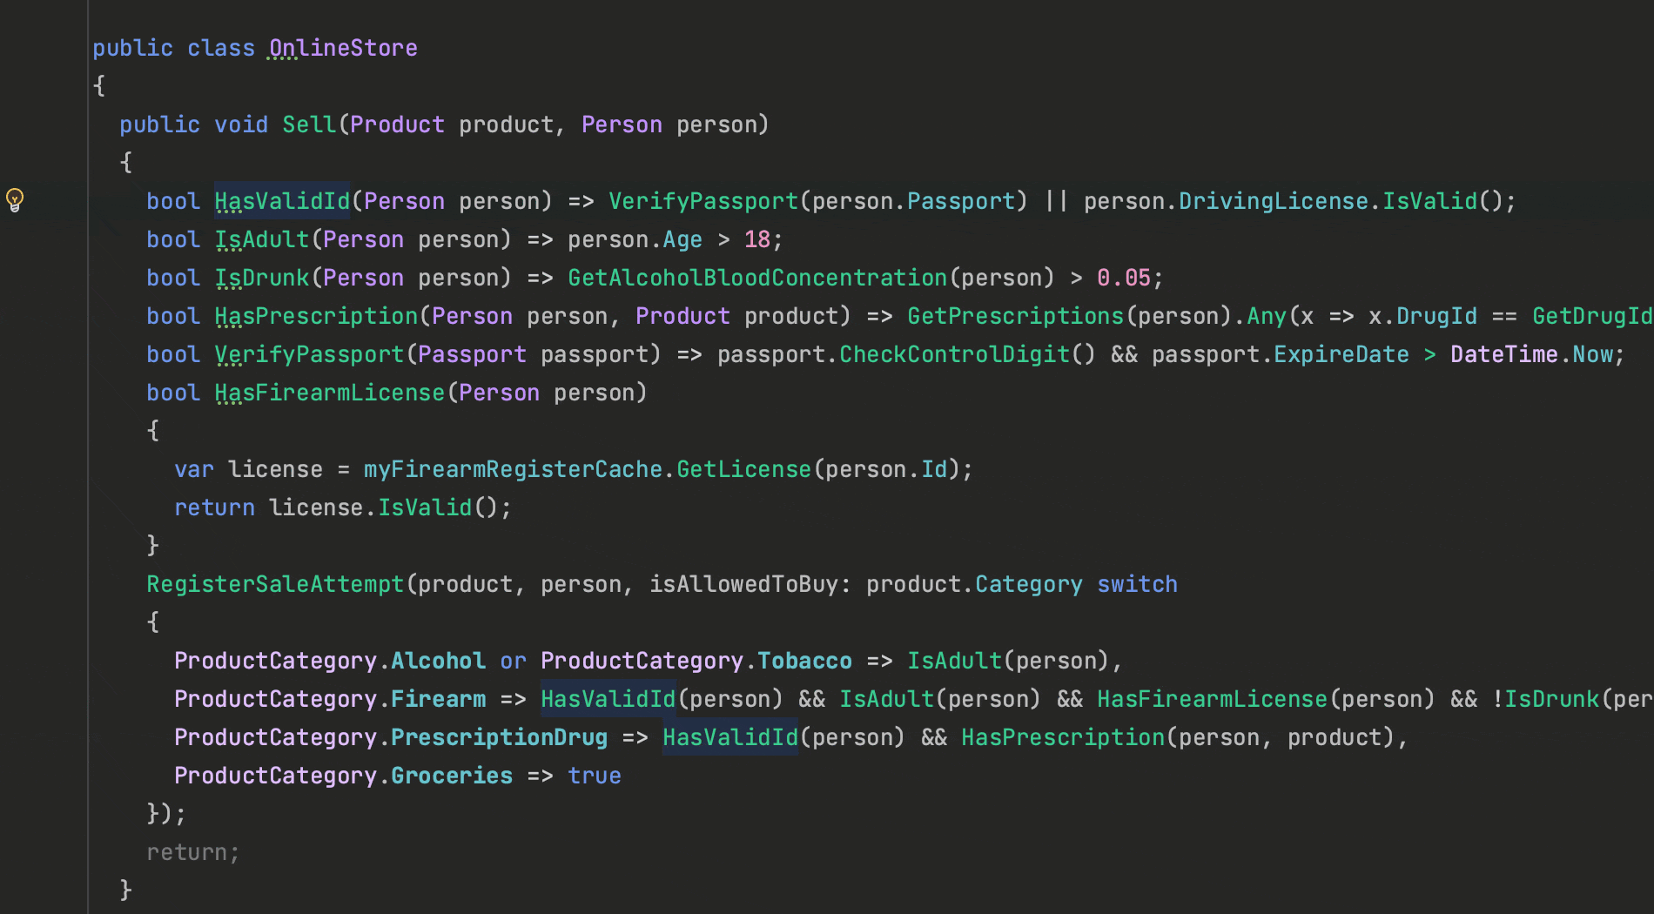The image size is (1654, 914).
Task: Click the RegisterSaleAttempt method call
Action: [275, 584]
